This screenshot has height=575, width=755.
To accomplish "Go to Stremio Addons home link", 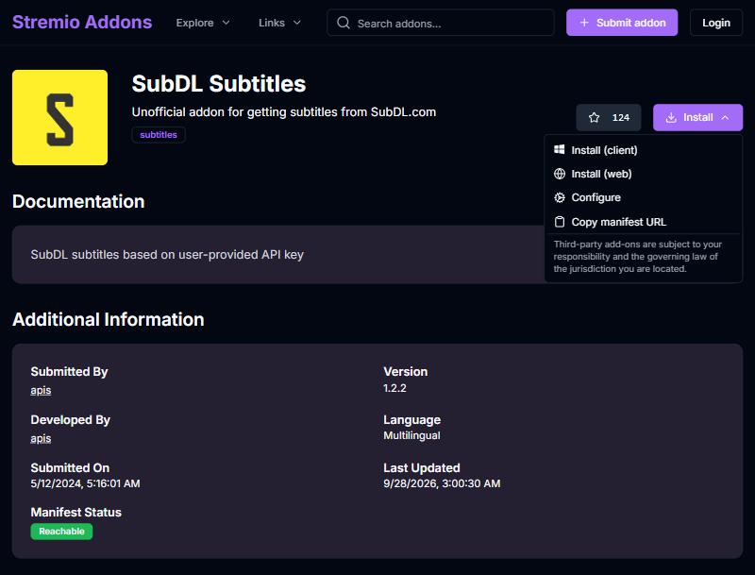I will (x=82, y=22).
